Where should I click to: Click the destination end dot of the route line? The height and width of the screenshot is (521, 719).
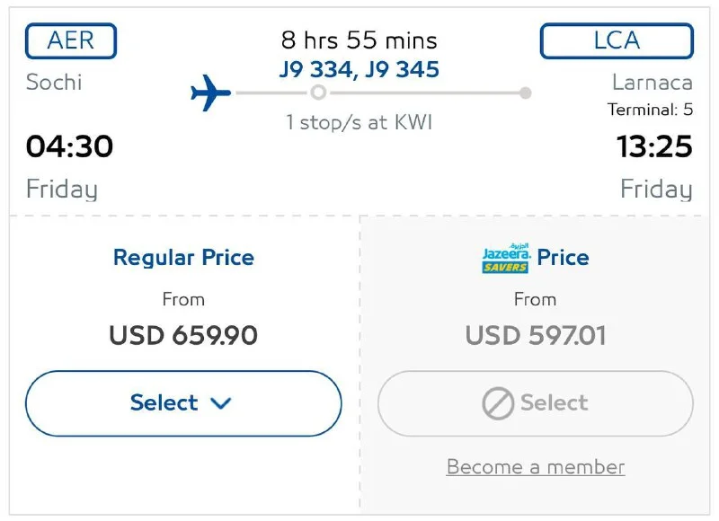click(x=526, y=93)
